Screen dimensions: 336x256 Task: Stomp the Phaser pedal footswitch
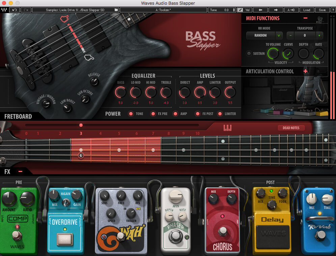175,236
